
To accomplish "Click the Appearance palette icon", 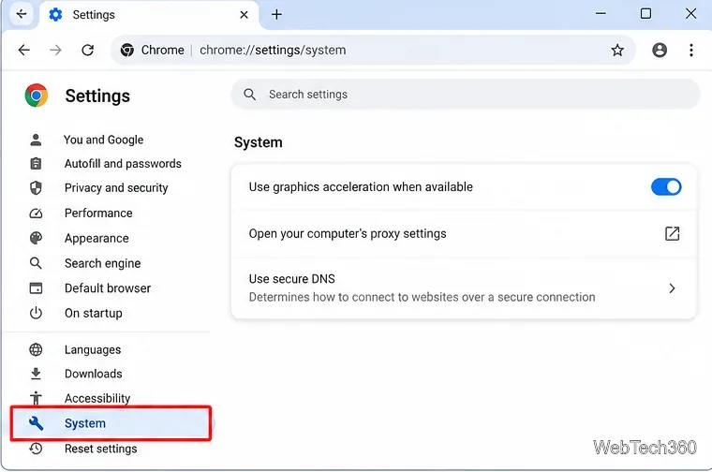I will point(36,238).
